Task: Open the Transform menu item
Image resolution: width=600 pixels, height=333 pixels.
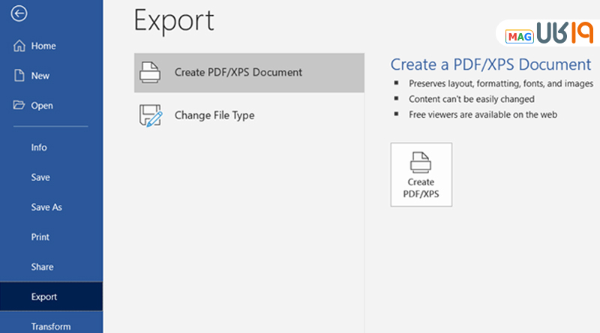Action: pyautogui.click(x=50, y=326)
